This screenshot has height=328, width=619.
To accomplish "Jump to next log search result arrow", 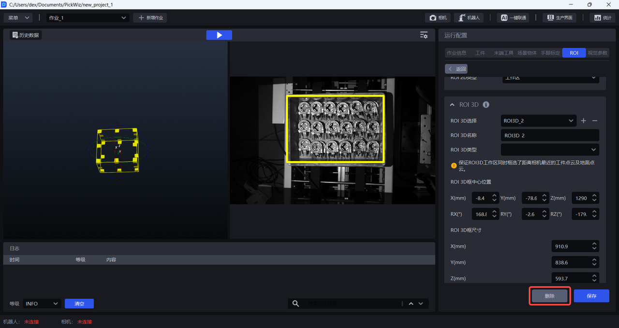I will pos(421,303).
